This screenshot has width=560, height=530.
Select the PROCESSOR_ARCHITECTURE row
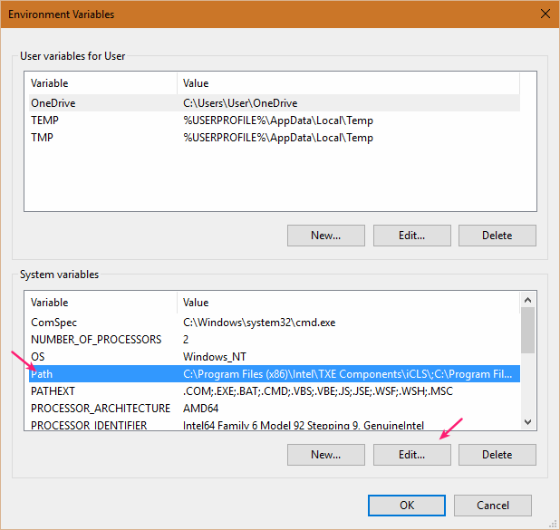click(x=100, y=409)
